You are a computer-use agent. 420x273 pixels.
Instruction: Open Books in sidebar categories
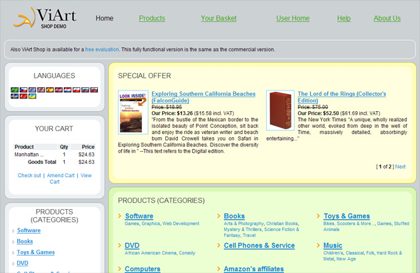(x=25, y=242)
